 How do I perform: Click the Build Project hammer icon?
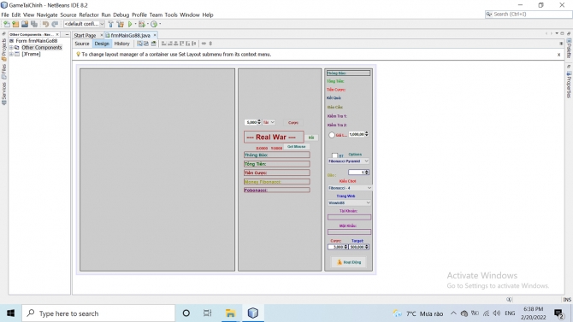point(110,24)
